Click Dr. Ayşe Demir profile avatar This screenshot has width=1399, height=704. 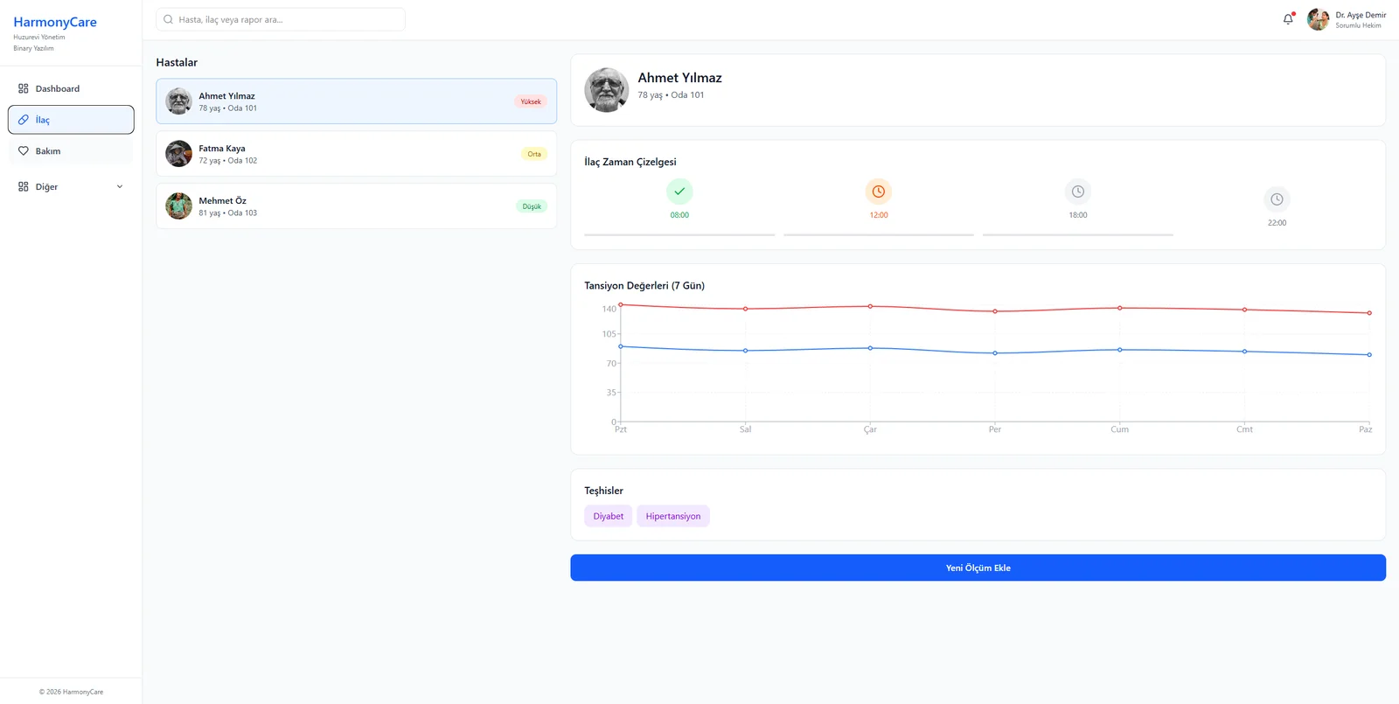(1318, 19)
